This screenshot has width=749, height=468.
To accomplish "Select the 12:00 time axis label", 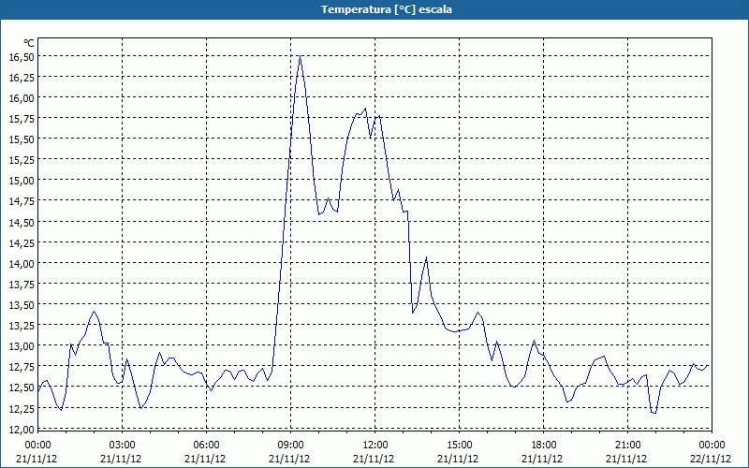I will [375, 446].
